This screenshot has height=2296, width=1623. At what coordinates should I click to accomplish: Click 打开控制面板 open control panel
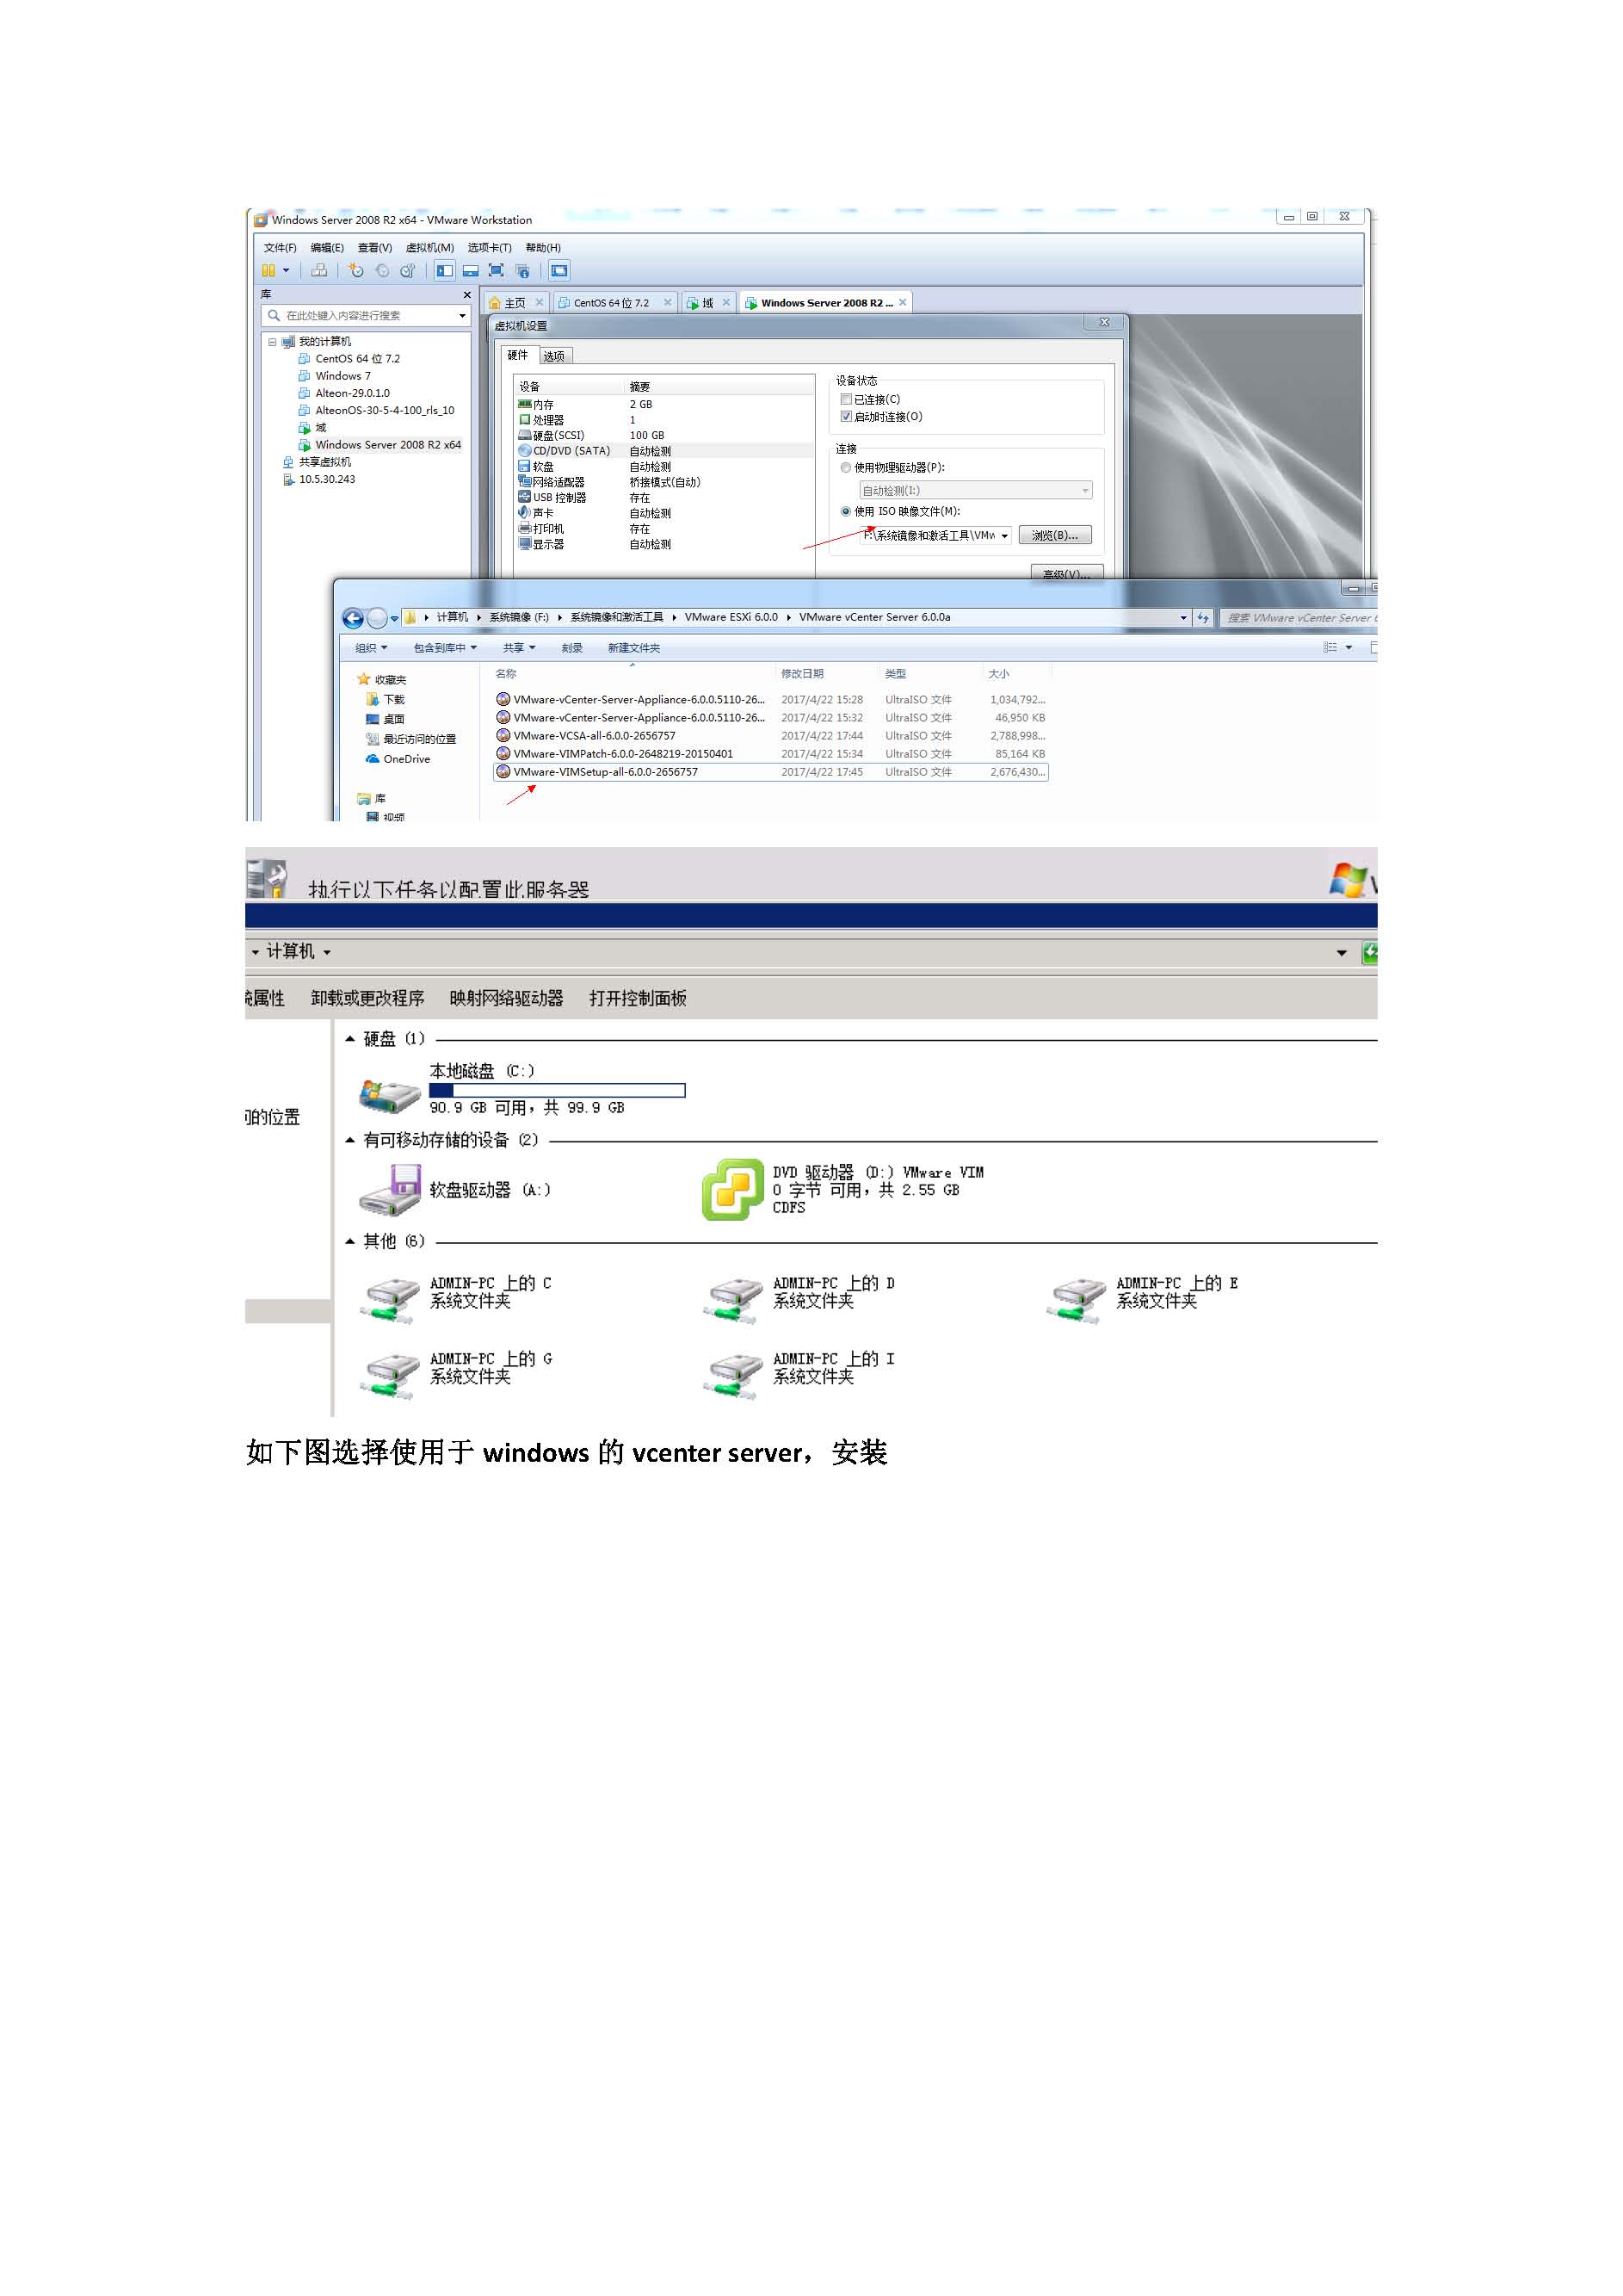638,998
